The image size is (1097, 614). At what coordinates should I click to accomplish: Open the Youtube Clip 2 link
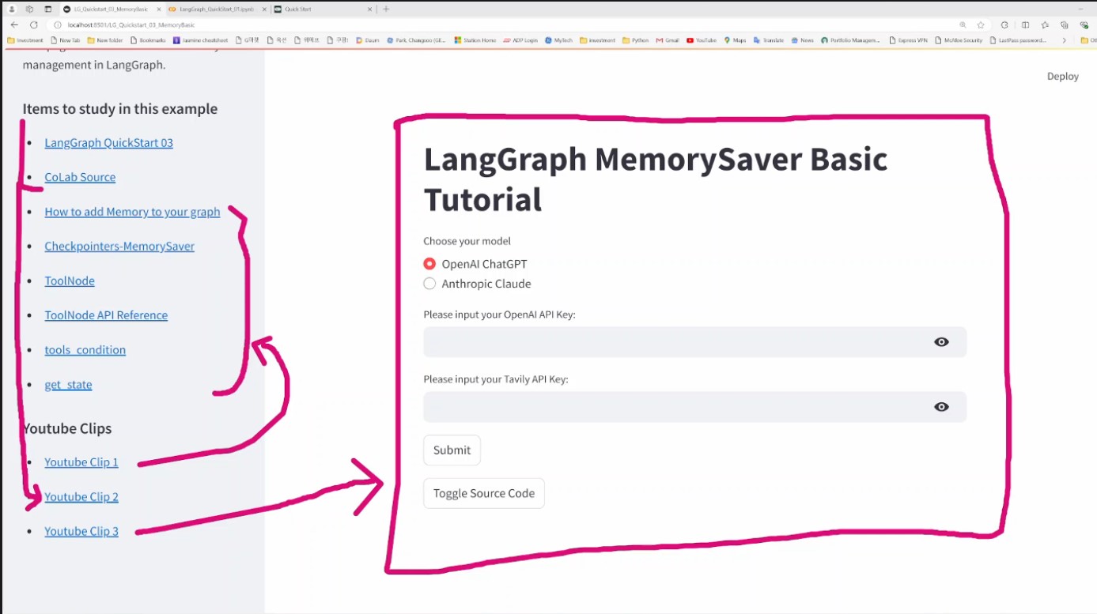(81, 497)
